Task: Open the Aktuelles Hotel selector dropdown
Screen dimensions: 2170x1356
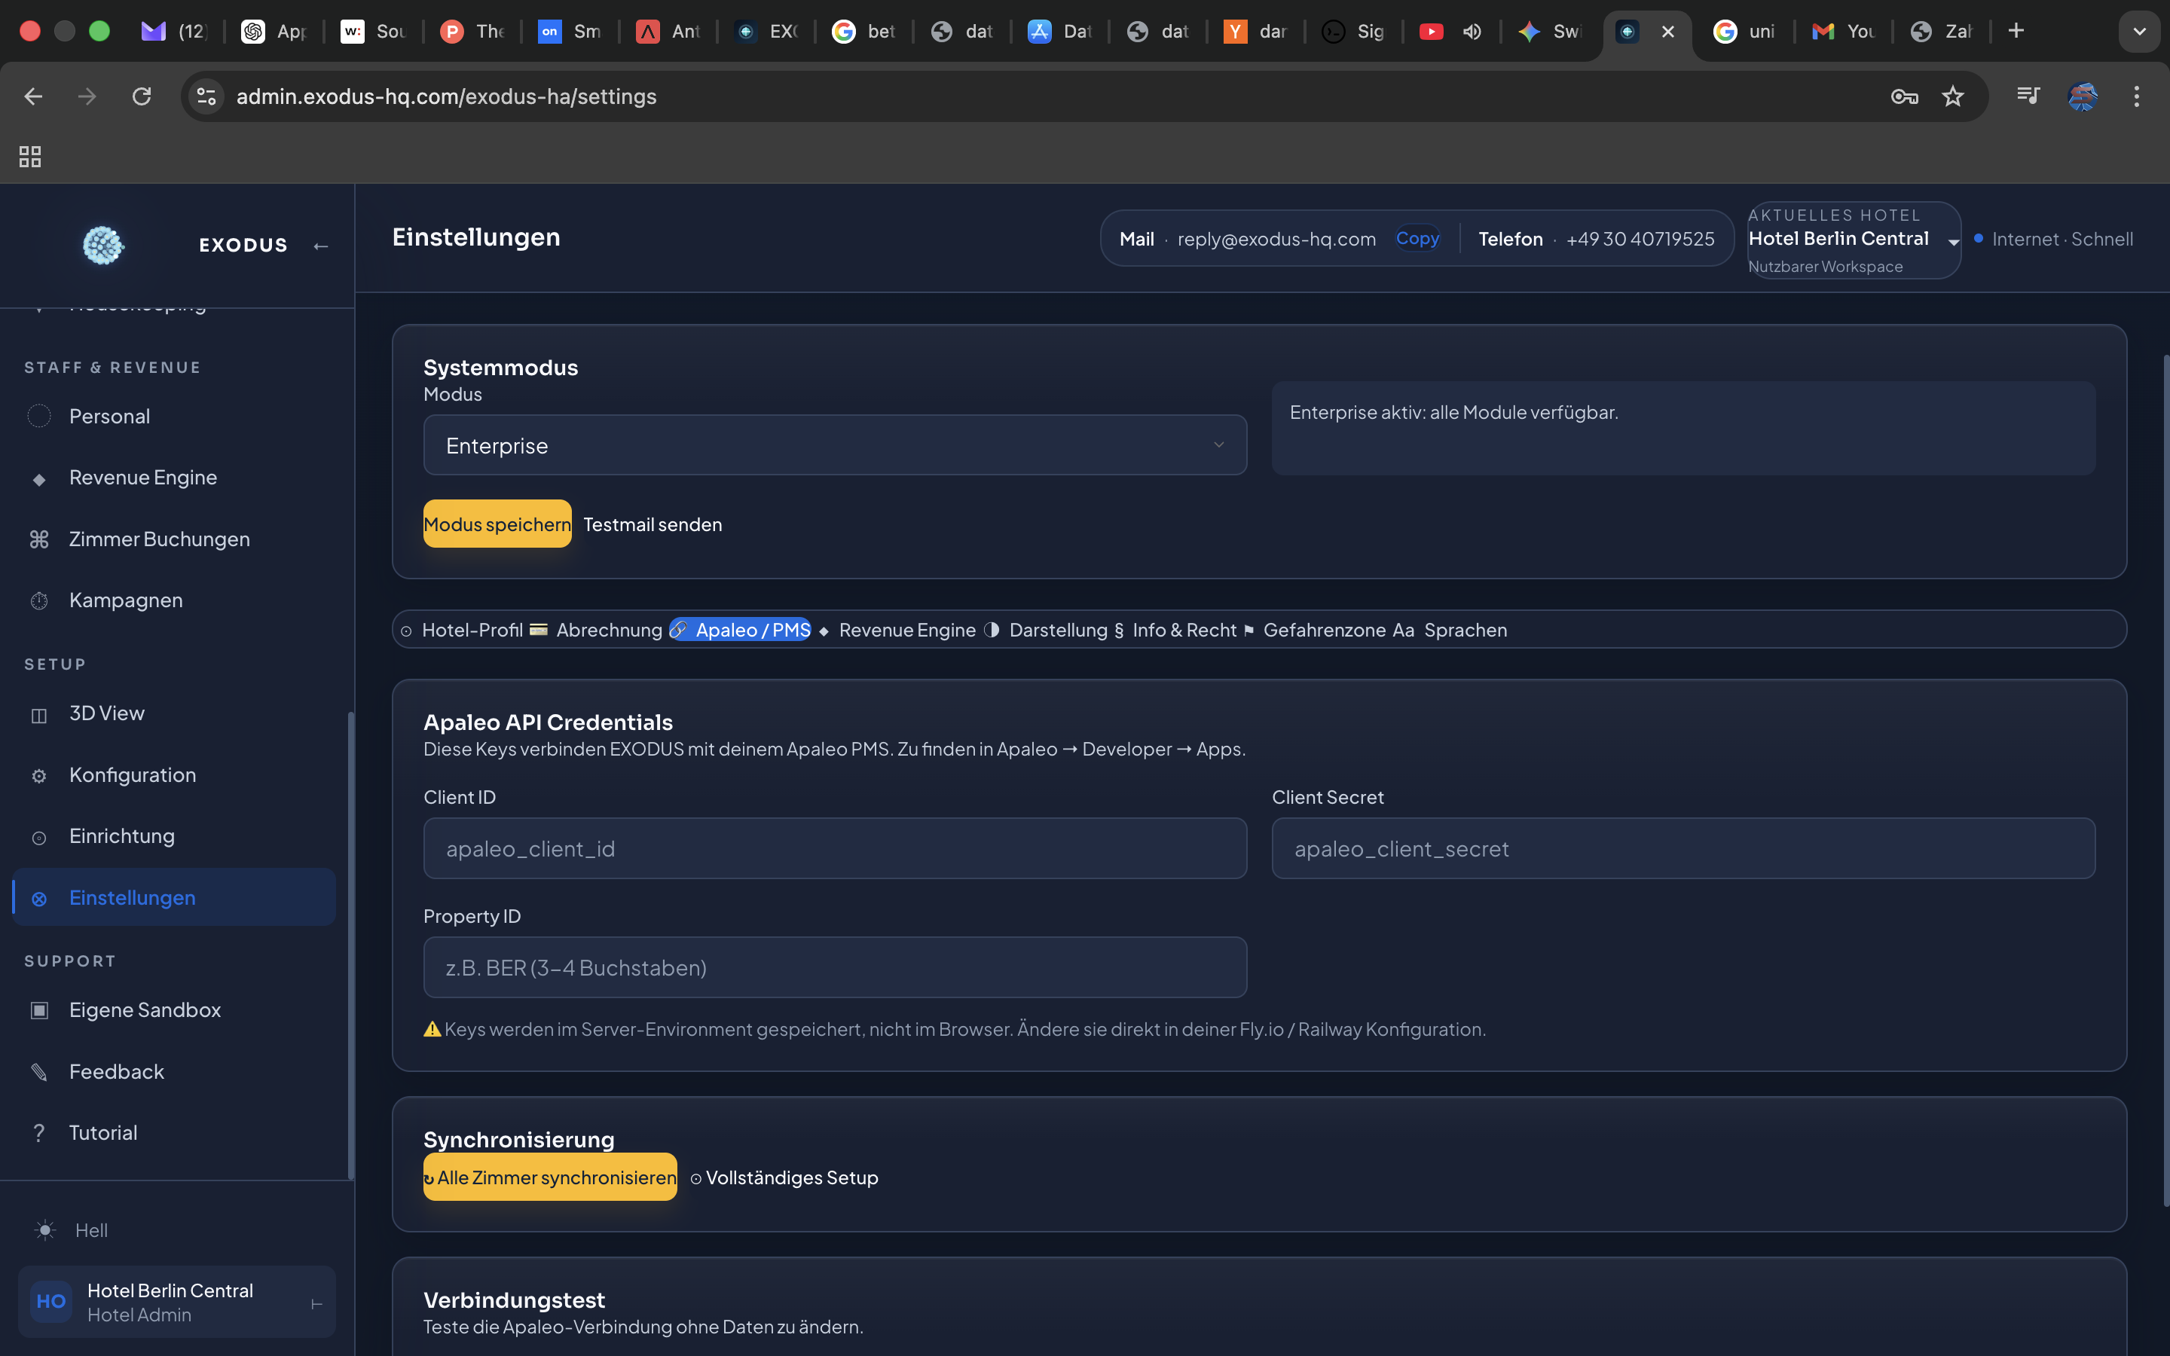Action: pyautogui.click(x=1854, y=240)
